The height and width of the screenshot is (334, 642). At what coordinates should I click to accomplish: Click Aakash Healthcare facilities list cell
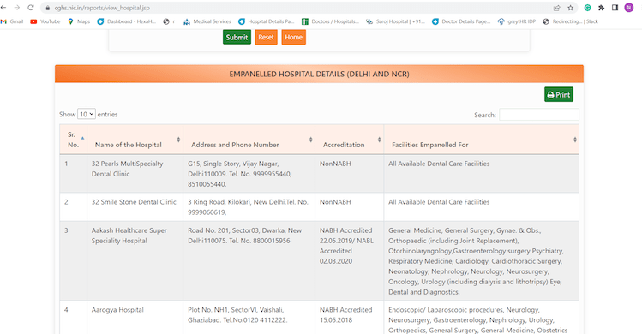[x=482, y=260]
